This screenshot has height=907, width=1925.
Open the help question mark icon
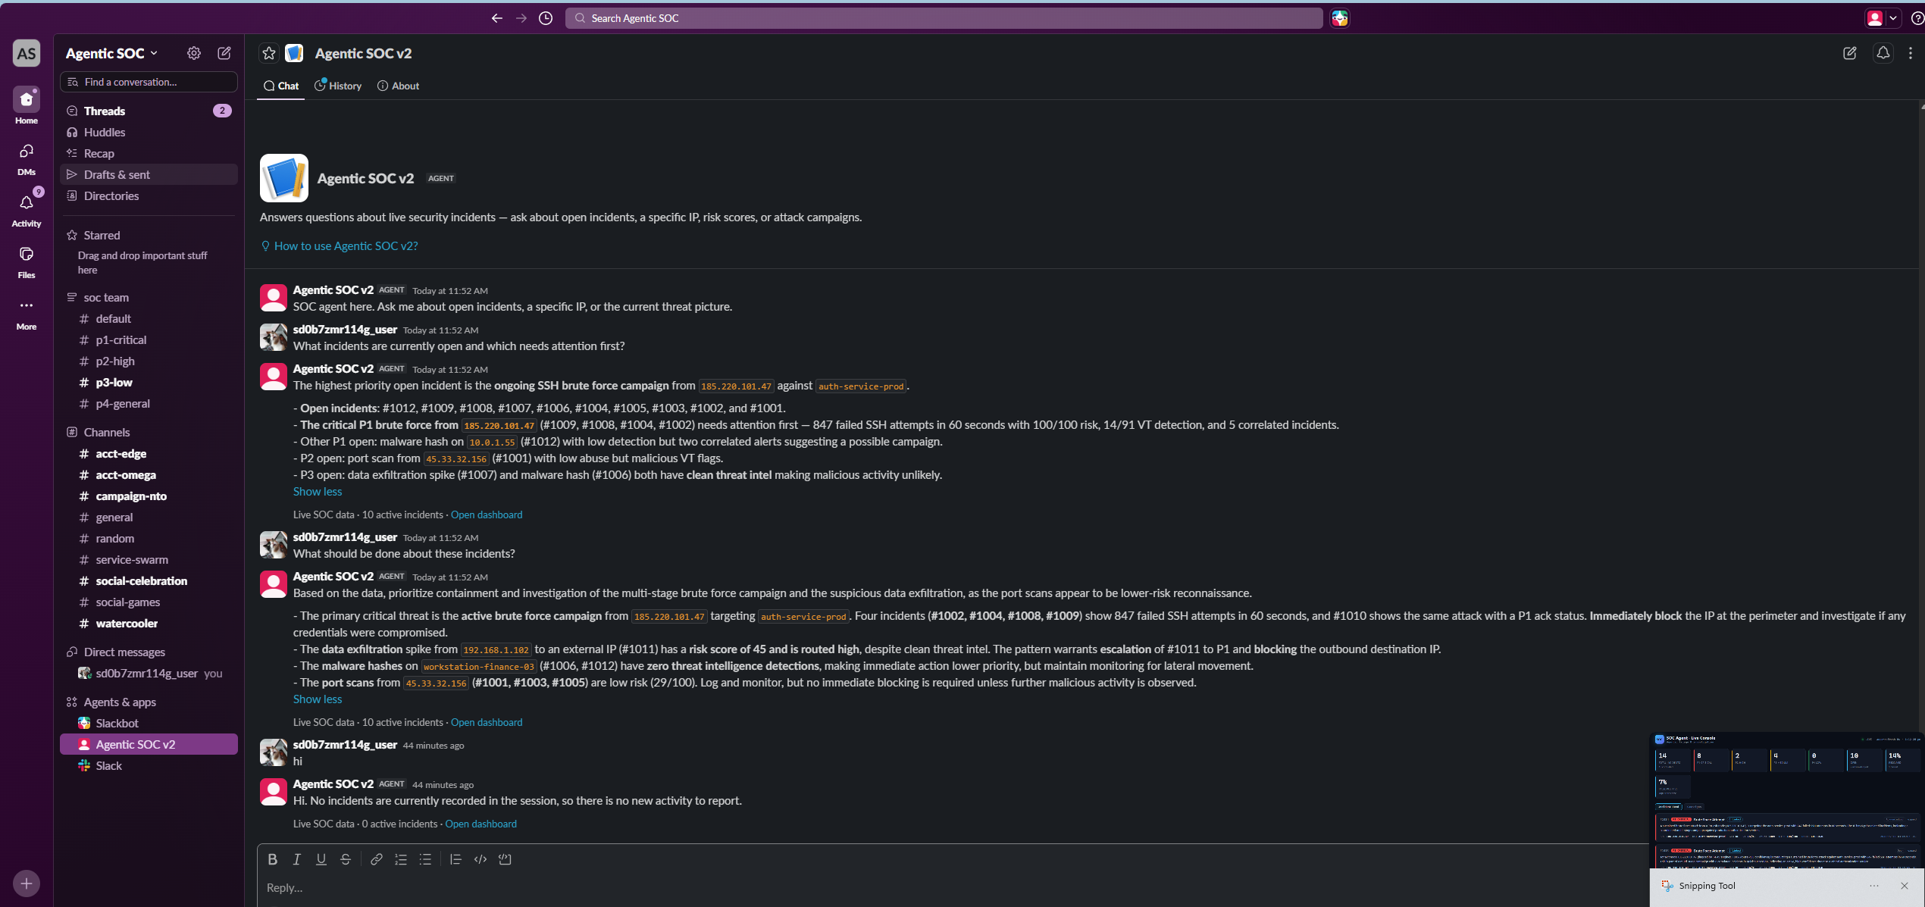point(1917,18)
